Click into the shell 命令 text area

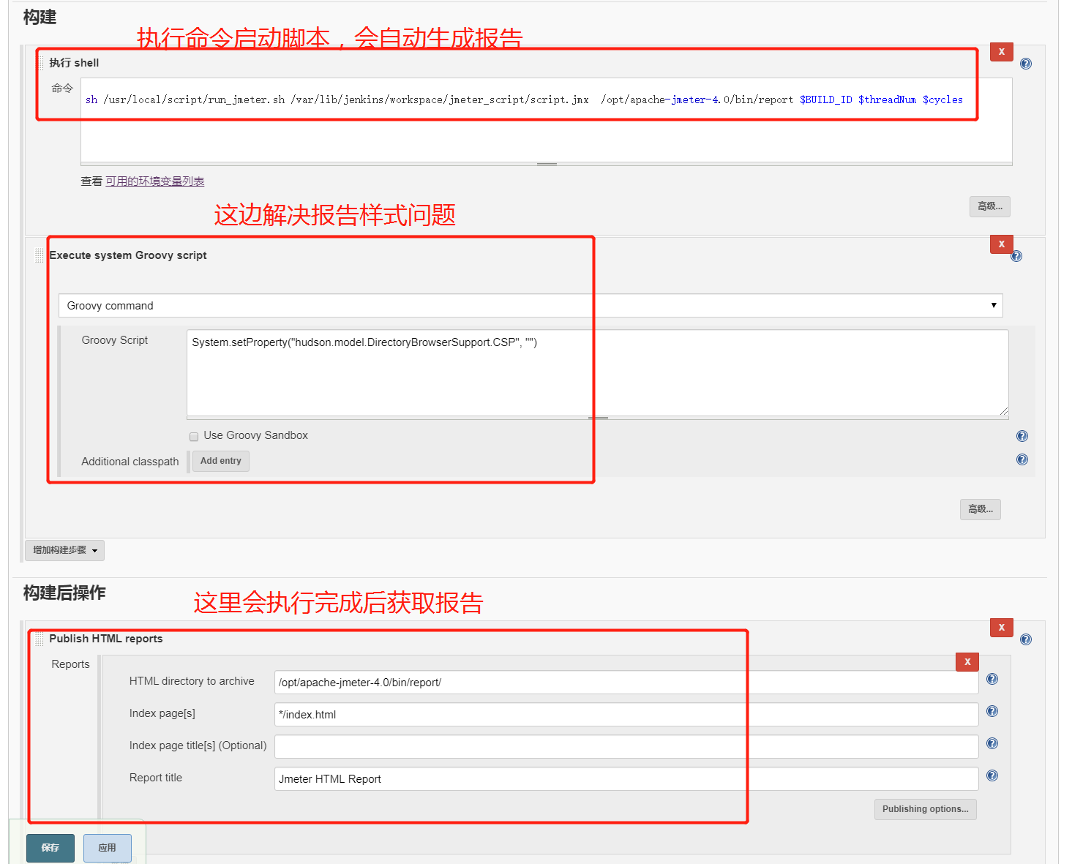click(547, 120)
